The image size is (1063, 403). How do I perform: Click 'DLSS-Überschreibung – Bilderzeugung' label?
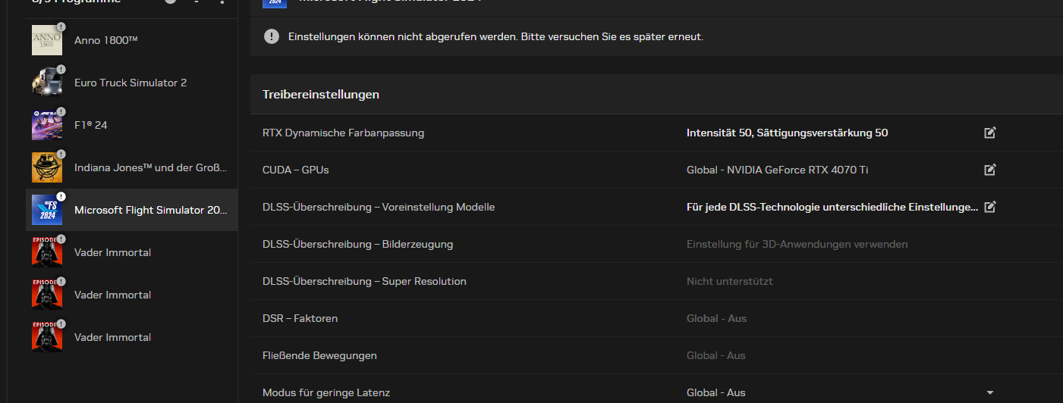[x=357, y=244]
